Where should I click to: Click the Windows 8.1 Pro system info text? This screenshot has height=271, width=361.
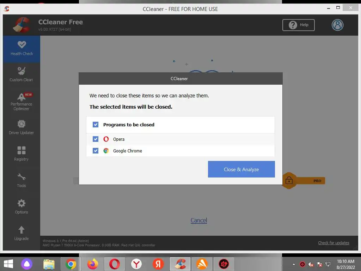coord(66,241)
